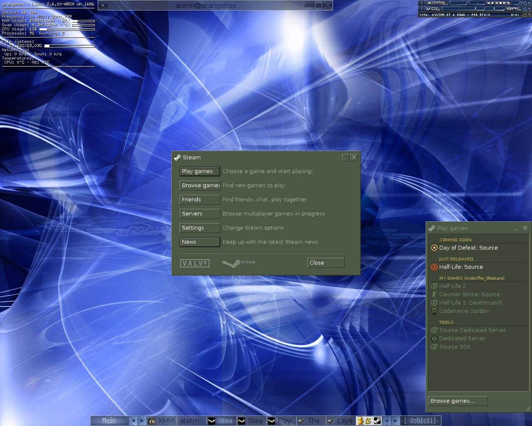Click the aterm title bar menu button
This screenshot has width=532, height=426.
click(x=103, y=5)
